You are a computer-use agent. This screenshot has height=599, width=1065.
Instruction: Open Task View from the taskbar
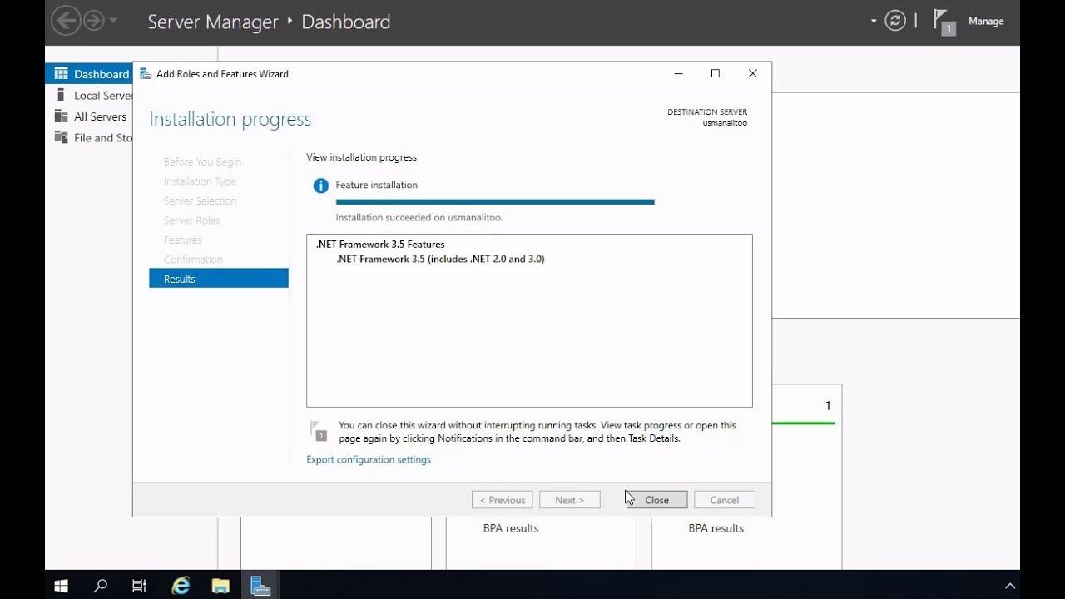(x=140, y=586)
